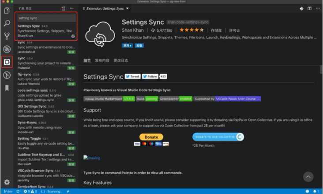
Task: Open the Explorer view in activity bar
Action: 7,10
